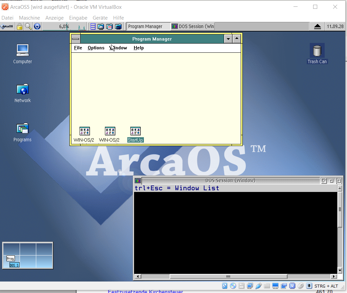Open the magnifier search icon in toolbar

coord(28,26)
